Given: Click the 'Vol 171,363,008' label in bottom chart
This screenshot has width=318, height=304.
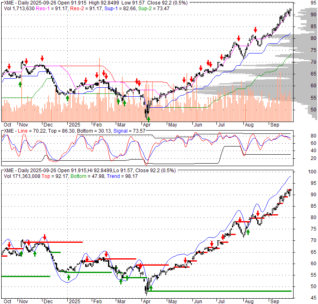Looking at the screenshot, I should tap(22, 176).
